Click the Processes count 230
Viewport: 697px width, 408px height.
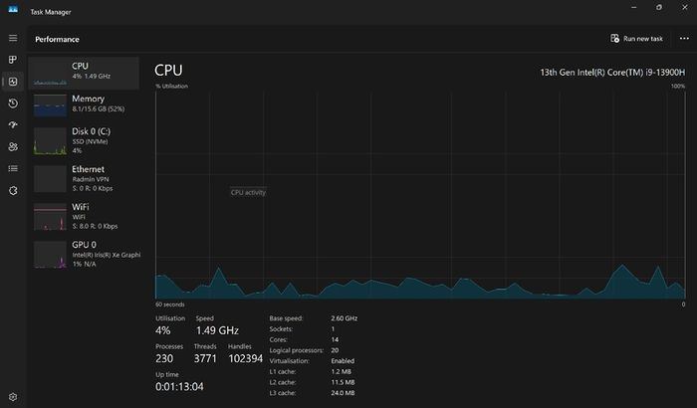coord(164,358)
